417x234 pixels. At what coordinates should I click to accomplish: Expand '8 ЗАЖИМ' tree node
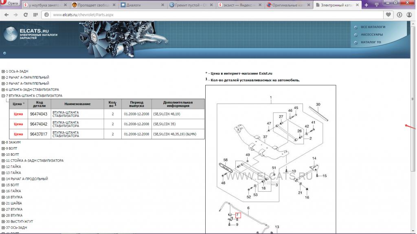pyautogui.click(x=3, y=142)
